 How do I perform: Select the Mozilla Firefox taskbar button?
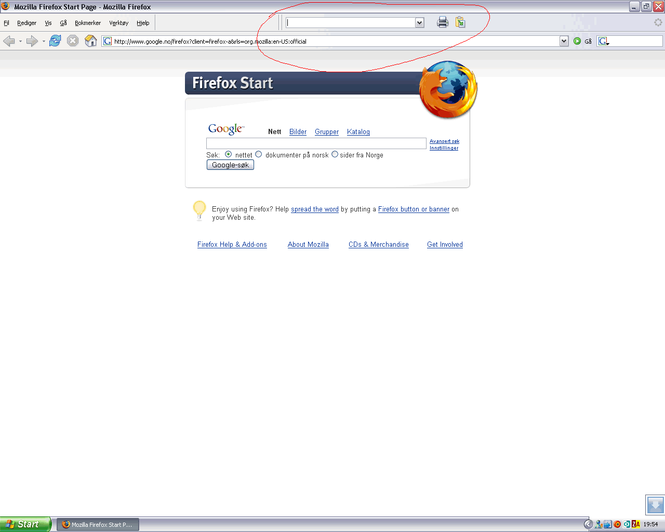[x=98, y=525]
